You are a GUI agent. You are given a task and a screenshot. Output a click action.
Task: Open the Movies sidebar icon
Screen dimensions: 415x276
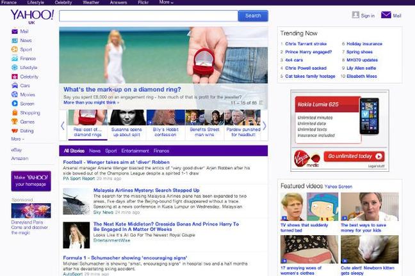[15, 95]
